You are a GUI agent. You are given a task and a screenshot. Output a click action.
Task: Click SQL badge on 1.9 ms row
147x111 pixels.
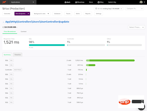click(x=11, y=79)
